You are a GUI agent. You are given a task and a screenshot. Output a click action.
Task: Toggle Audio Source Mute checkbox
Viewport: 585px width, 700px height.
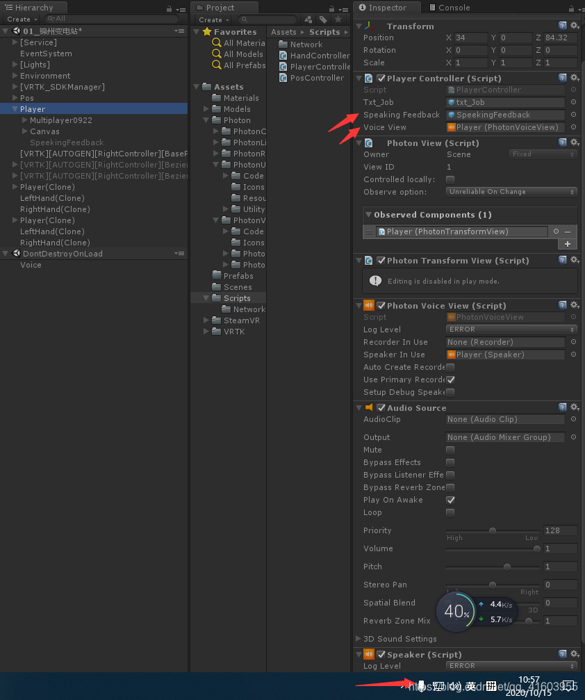[x=450, y=450]
